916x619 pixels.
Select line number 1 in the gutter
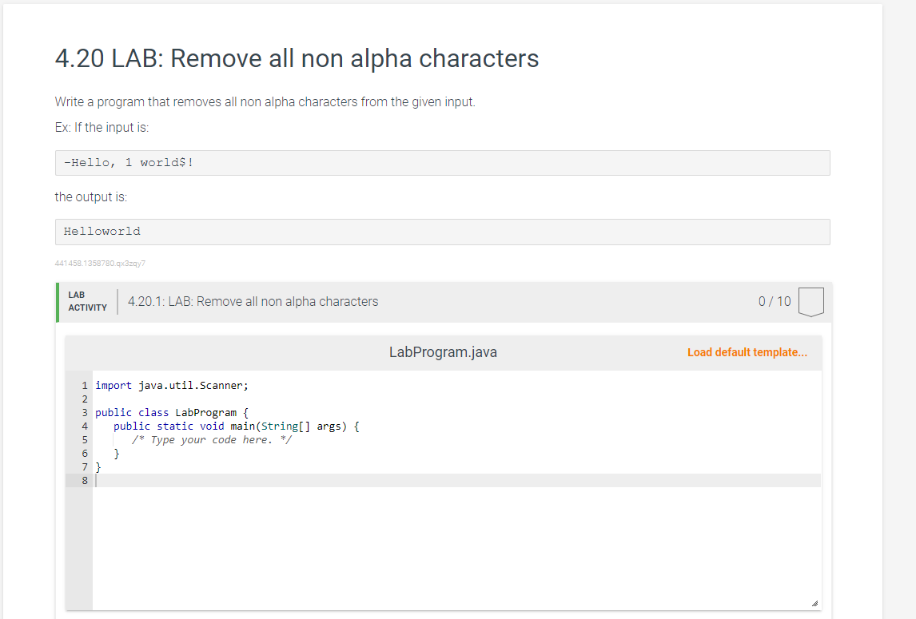tap(85, 385)
